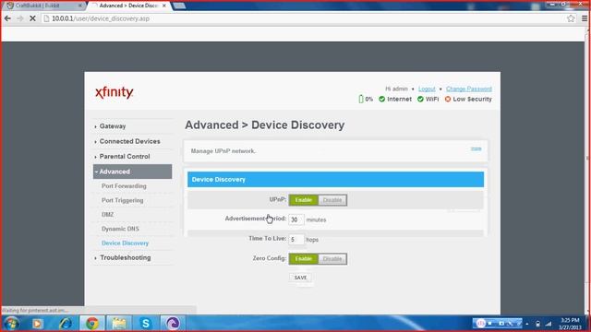Switch to CraftBukkit tab
The image size is (591, 332).
click(x=42, y=6)
